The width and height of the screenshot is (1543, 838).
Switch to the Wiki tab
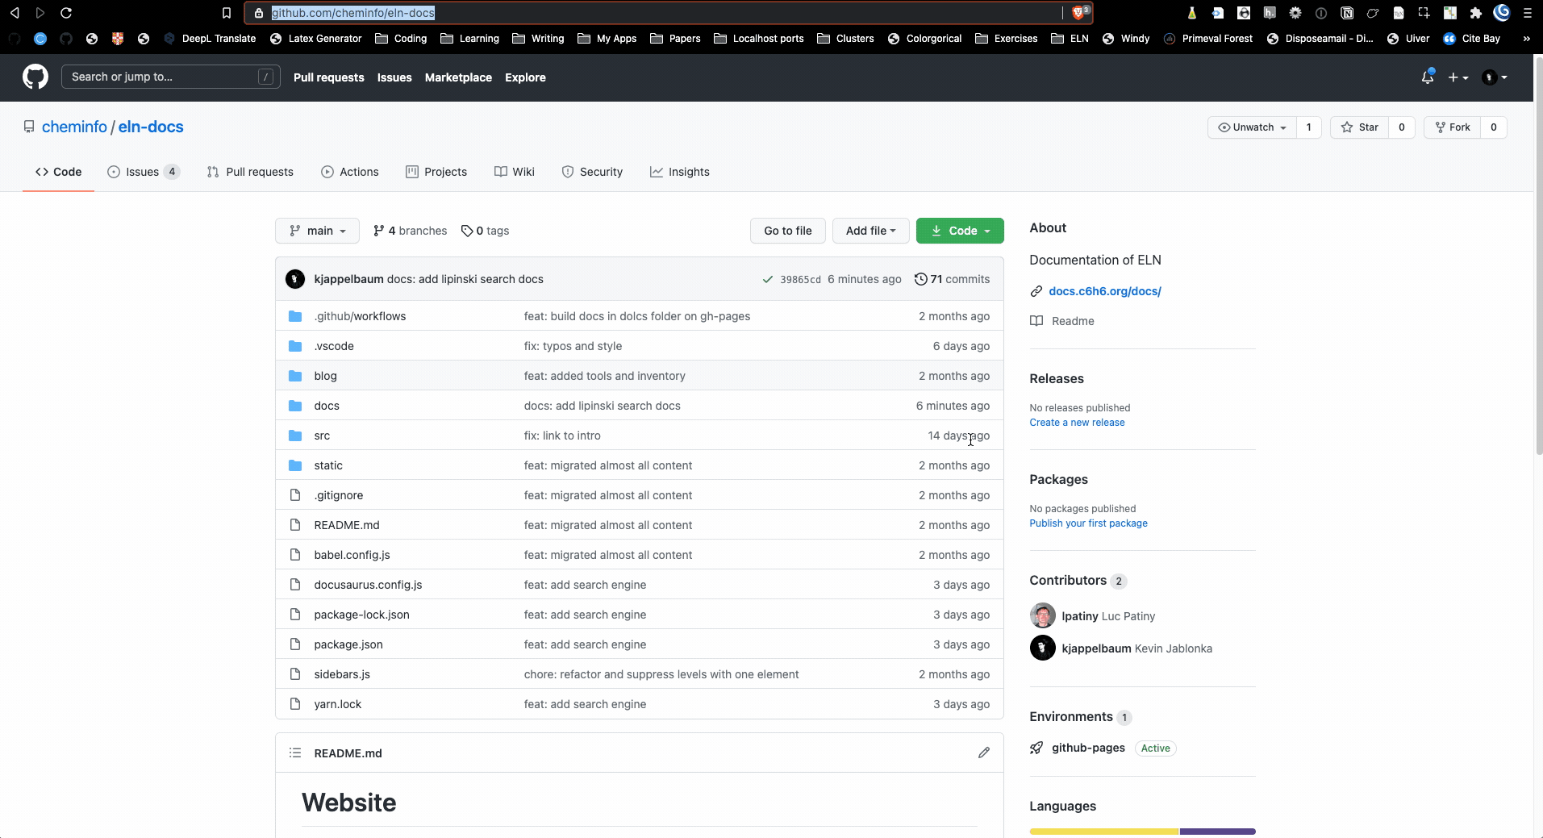(515, 172)
